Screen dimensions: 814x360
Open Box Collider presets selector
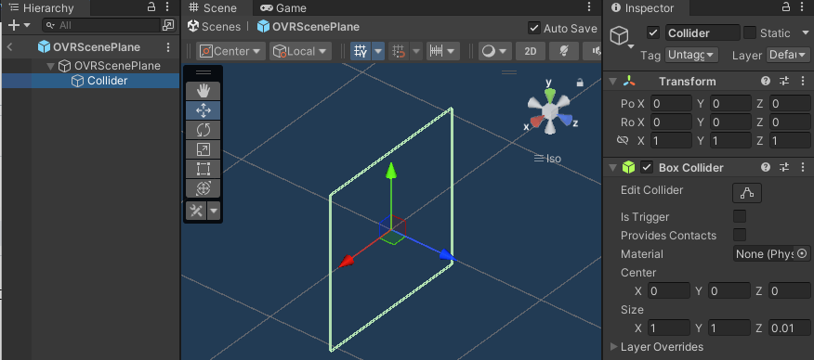tap(784, 167)
